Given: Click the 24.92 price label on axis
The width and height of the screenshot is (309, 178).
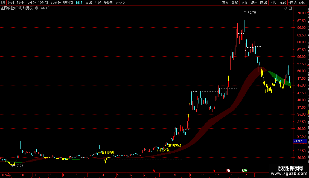Looking at the screenshot, I should [298, 141].
